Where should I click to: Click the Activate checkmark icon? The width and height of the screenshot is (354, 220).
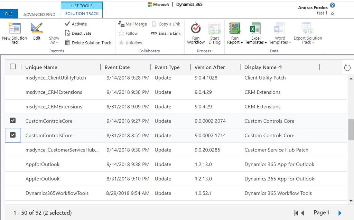click(x=67, y=24)
